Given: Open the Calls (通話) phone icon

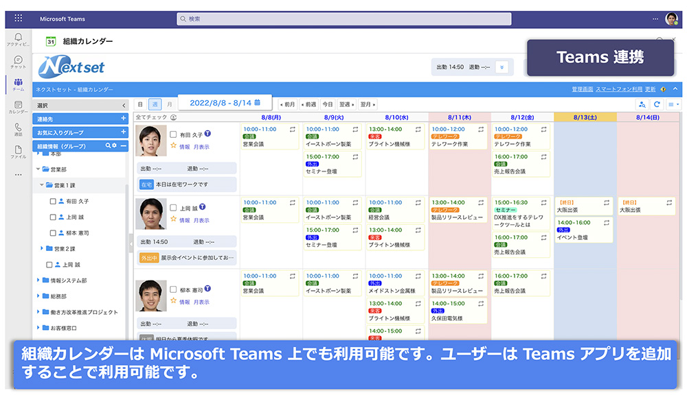Looking at the screenshot, I should click(x=18, y=127).
